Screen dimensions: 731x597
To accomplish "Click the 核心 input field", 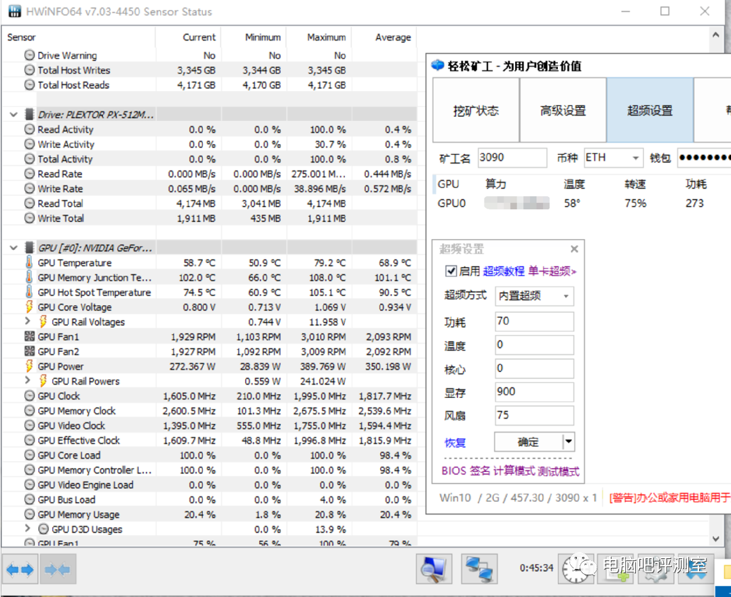I will click(534, 369).
